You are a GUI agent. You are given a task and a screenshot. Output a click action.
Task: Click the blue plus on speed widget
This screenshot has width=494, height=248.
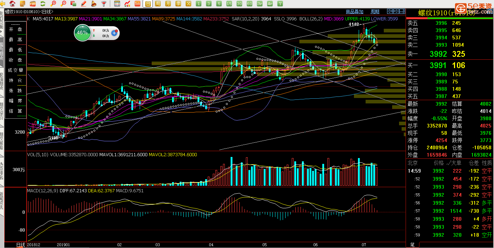pos(114,33)
